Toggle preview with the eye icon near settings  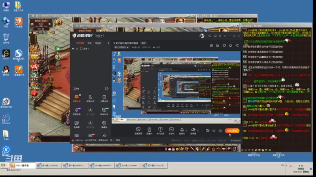[214, 131]
